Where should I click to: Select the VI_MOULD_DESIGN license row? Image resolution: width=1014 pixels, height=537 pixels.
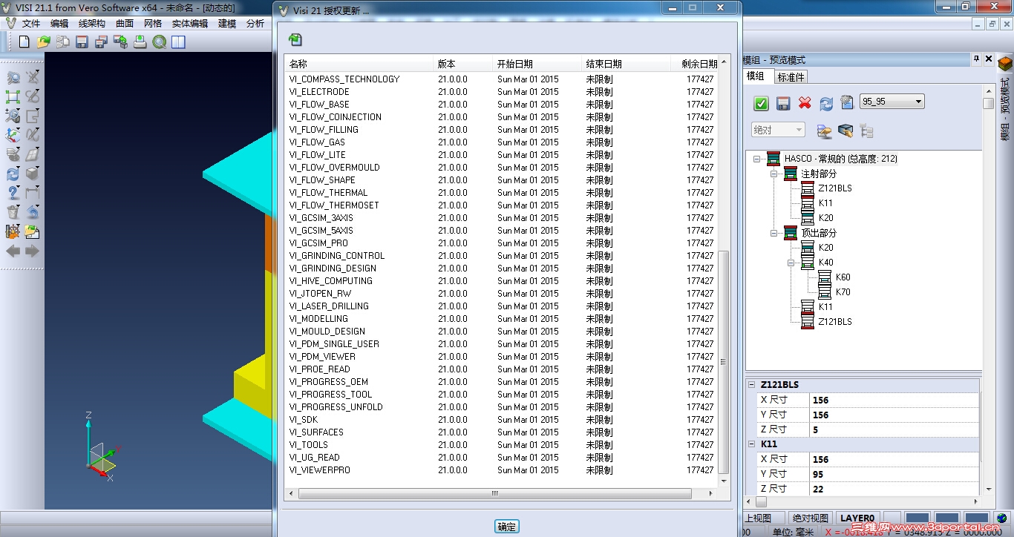503,332
